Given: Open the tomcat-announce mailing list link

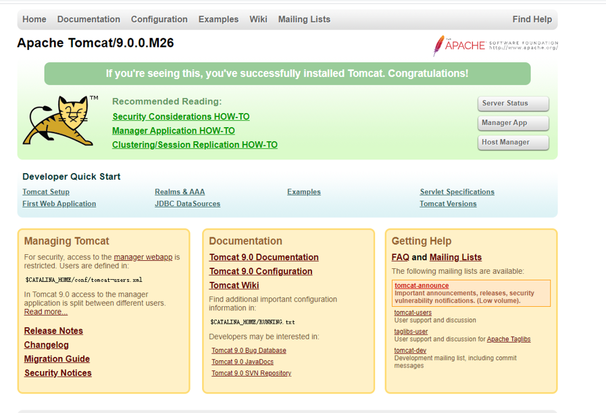Looking at the screenshot, I should (x=422, y=285).
